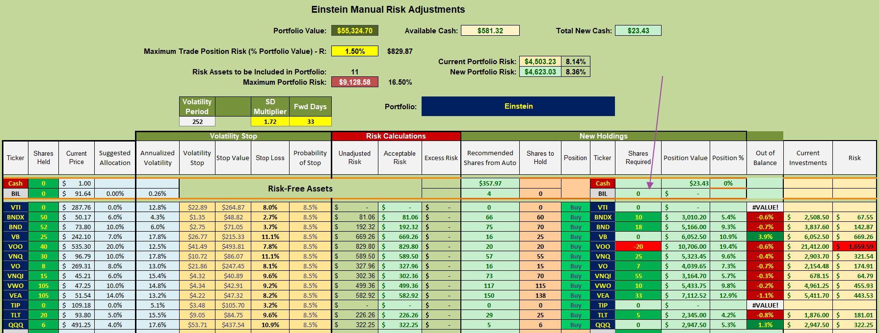Click the 8.36% new risk percent cell
The image size is (879, 333).
click(x=575, y=71)
